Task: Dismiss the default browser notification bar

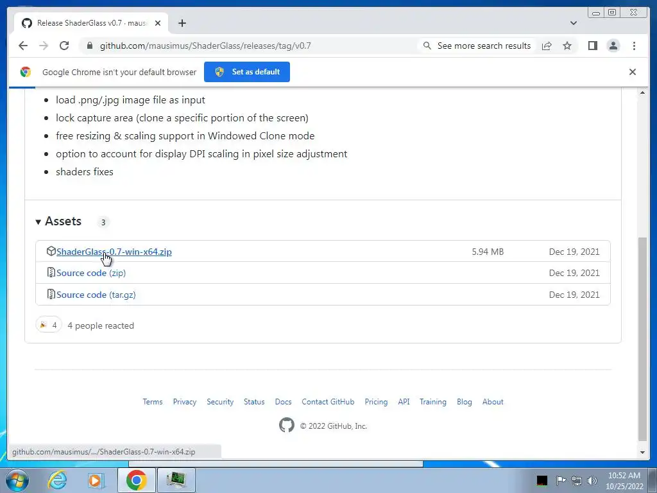Action: coord(632,72)
